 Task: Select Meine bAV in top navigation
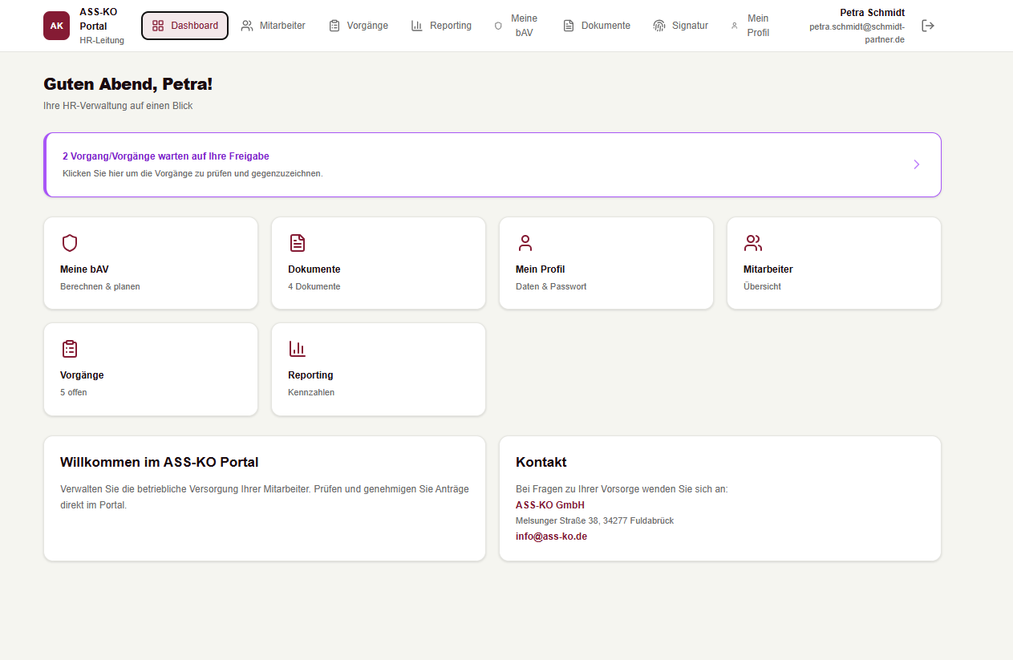(516, 26)
